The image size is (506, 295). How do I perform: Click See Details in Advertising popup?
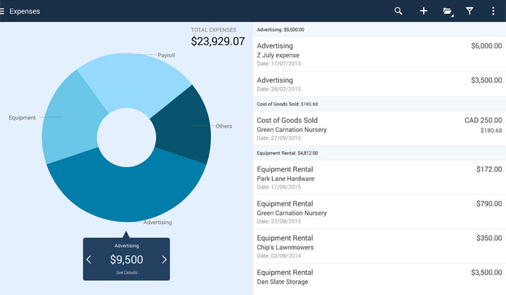pyautogui.click(x=126, y=273)
